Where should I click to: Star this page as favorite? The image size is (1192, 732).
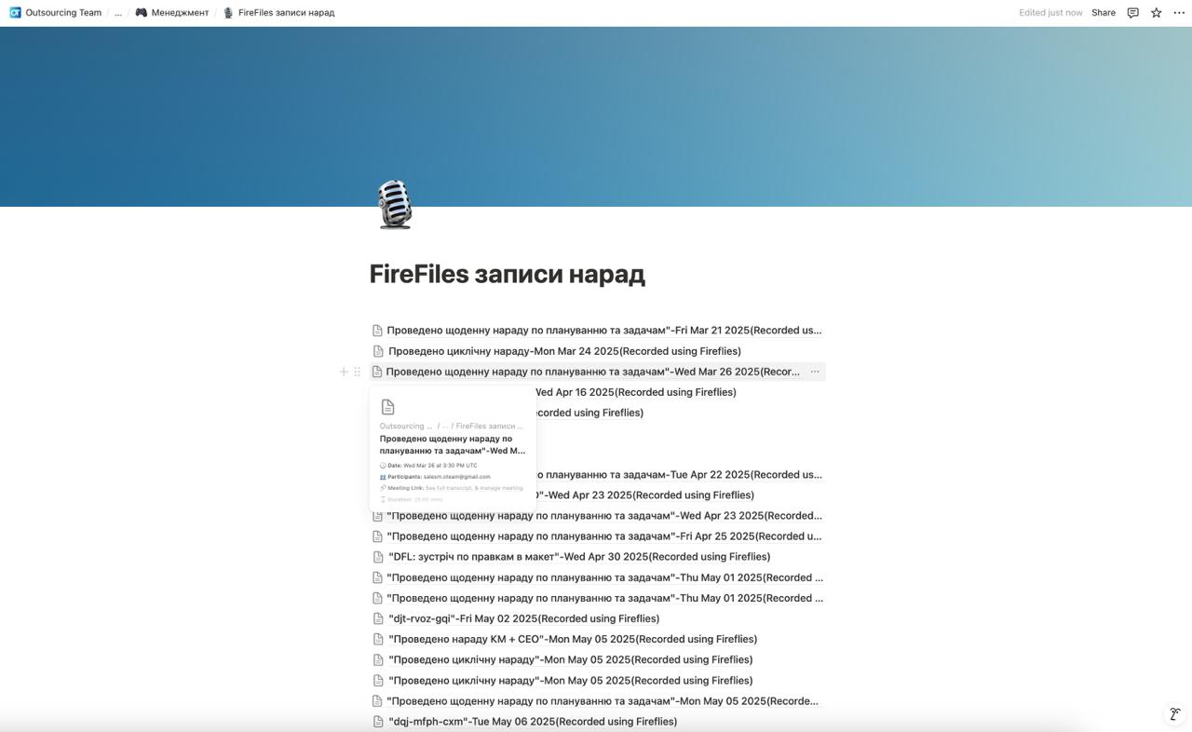coord(1156,13)
